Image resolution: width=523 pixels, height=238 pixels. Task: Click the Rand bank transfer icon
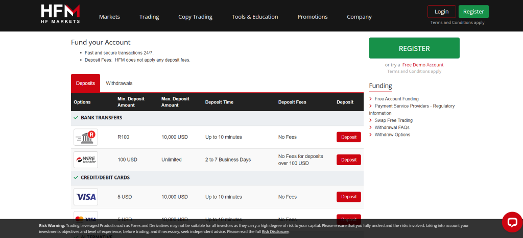click(86, 137)
